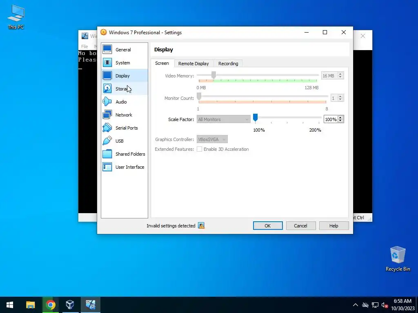Open the Scale Factor All Monitors dropdown
418x313 pixels.
[x=223, y=119]
